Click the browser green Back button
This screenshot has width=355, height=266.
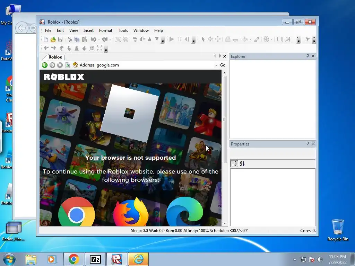(x=45, y=65)
